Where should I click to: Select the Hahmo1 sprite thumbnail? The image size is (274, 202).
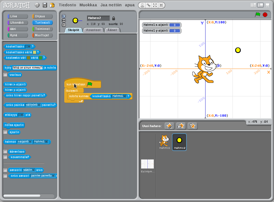(165, 142)
